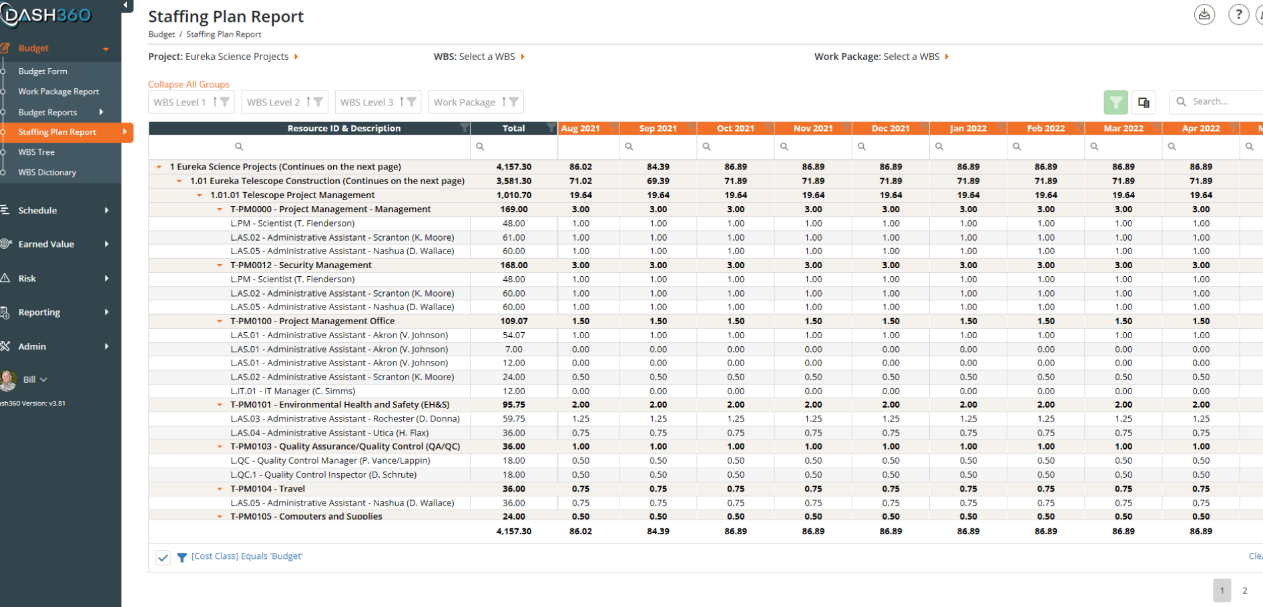Click filter icon in Total column header
Viewport: 1263px width, 607px height.
(x=551, y=127)
